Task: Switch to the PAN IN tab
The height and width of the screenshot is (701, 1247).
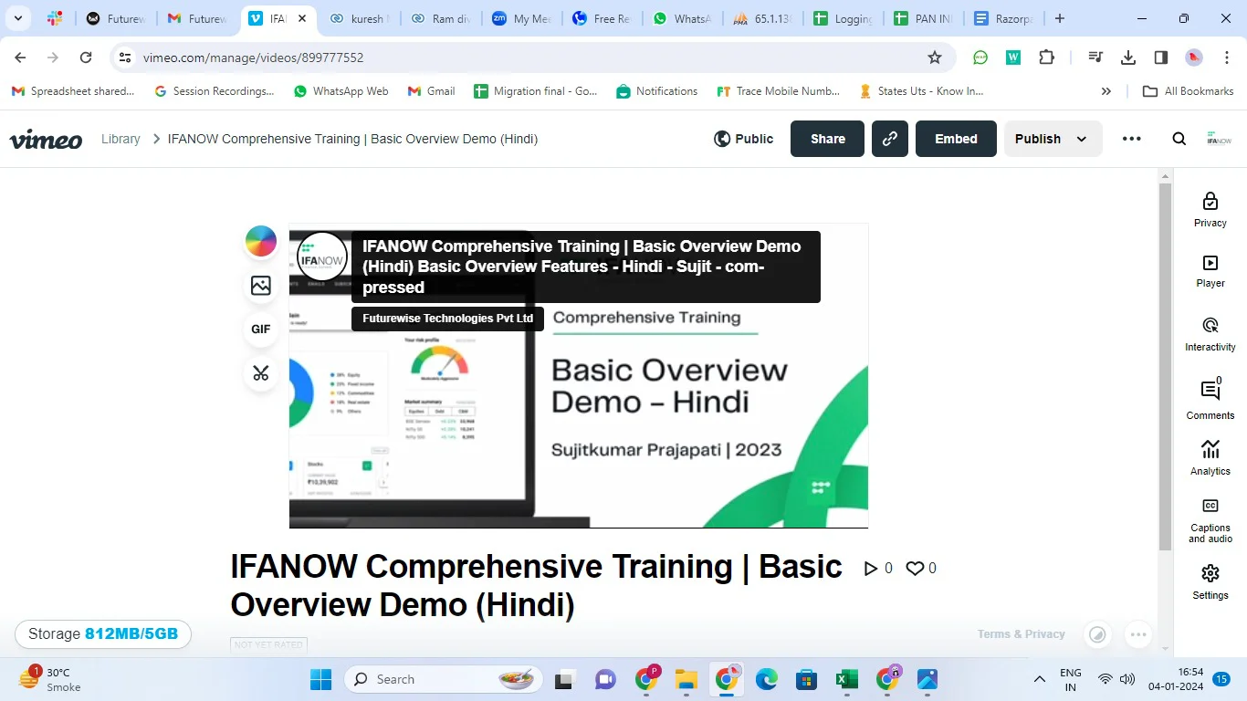Action: point(922,18)
